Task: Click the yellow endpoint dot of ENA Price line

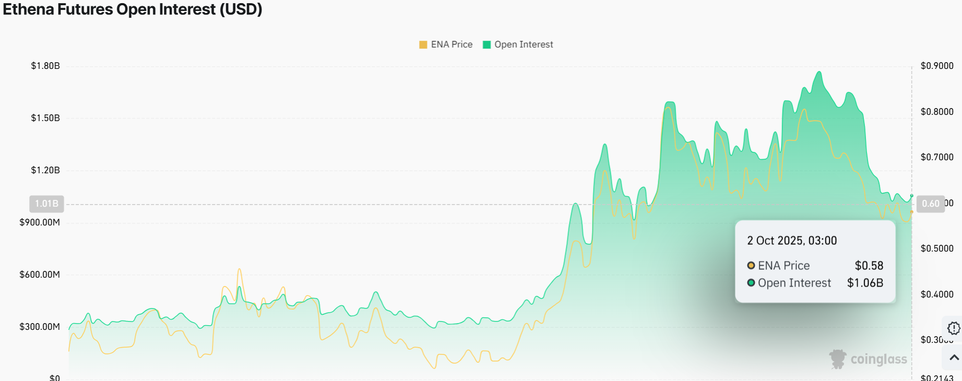Action: pyautogui.click(x=912, y=212)
